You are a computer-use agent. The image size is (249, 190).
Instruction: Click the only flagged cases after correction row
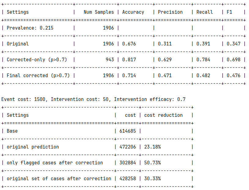point(55,163)
